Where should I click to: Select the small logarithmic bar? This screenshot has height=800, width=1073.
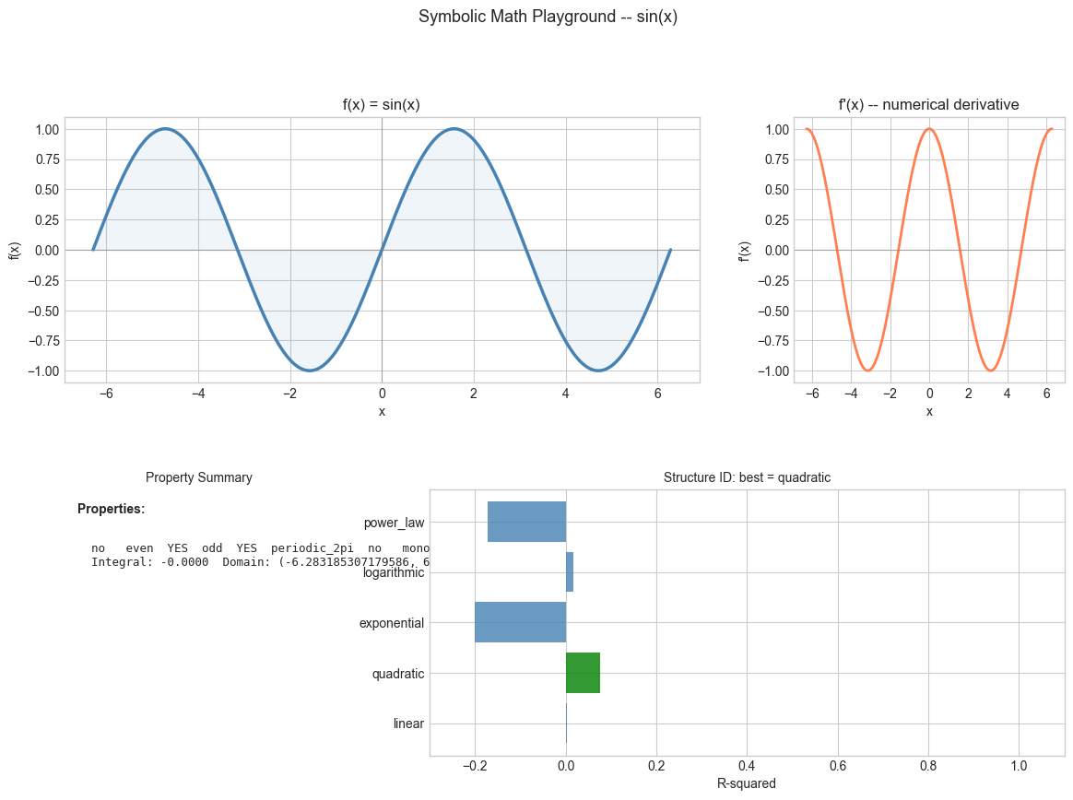pos(570,571)
